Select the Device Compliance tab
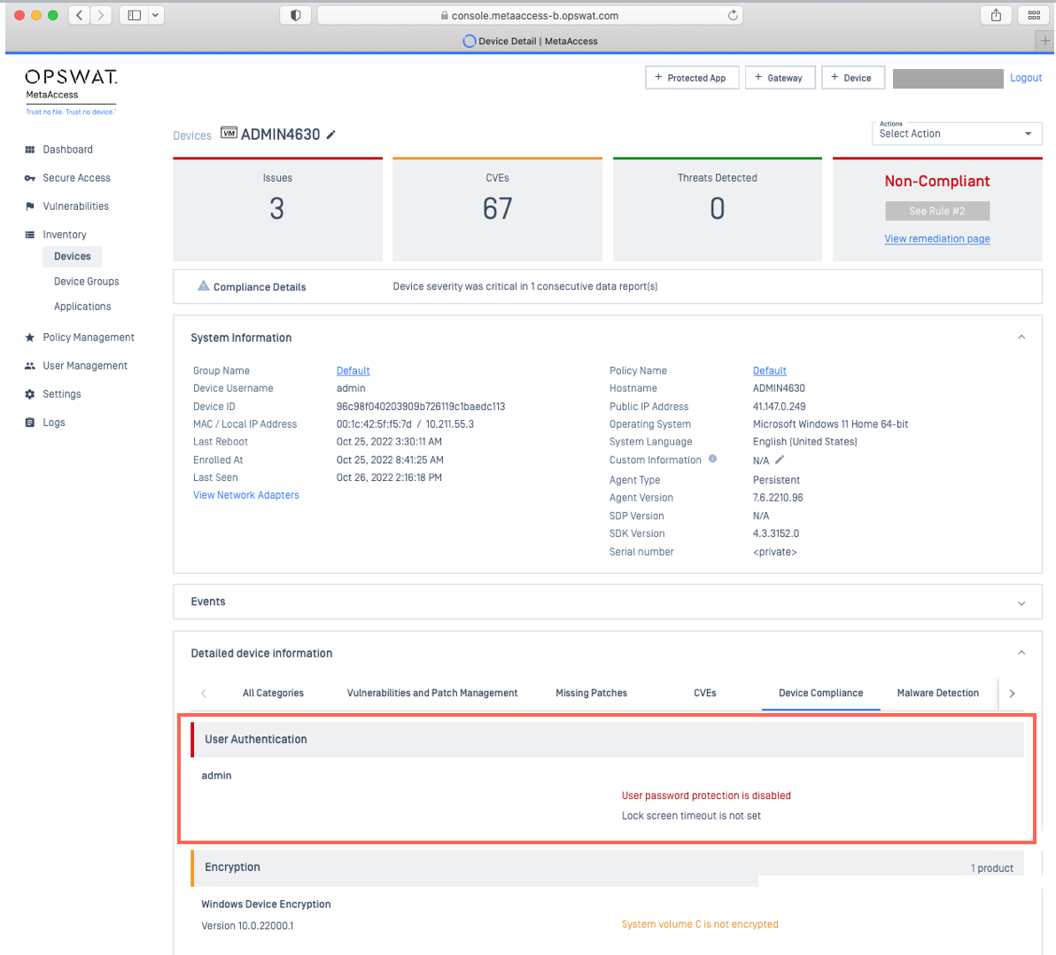Screen dimensions: 1056x955 point(820,693)
